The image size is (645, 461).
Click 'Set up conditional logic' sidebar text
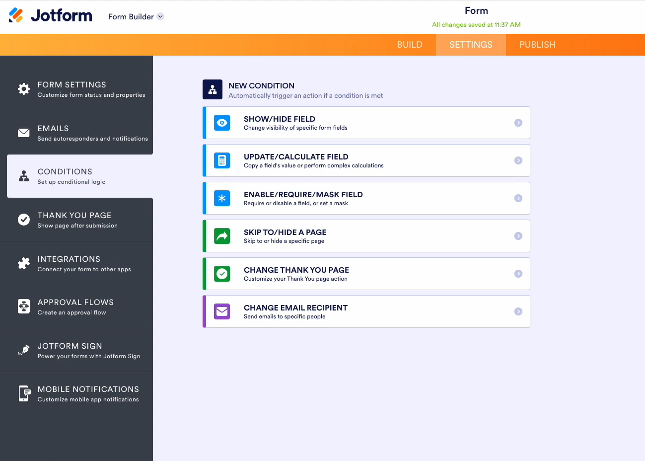coord(72,182)
